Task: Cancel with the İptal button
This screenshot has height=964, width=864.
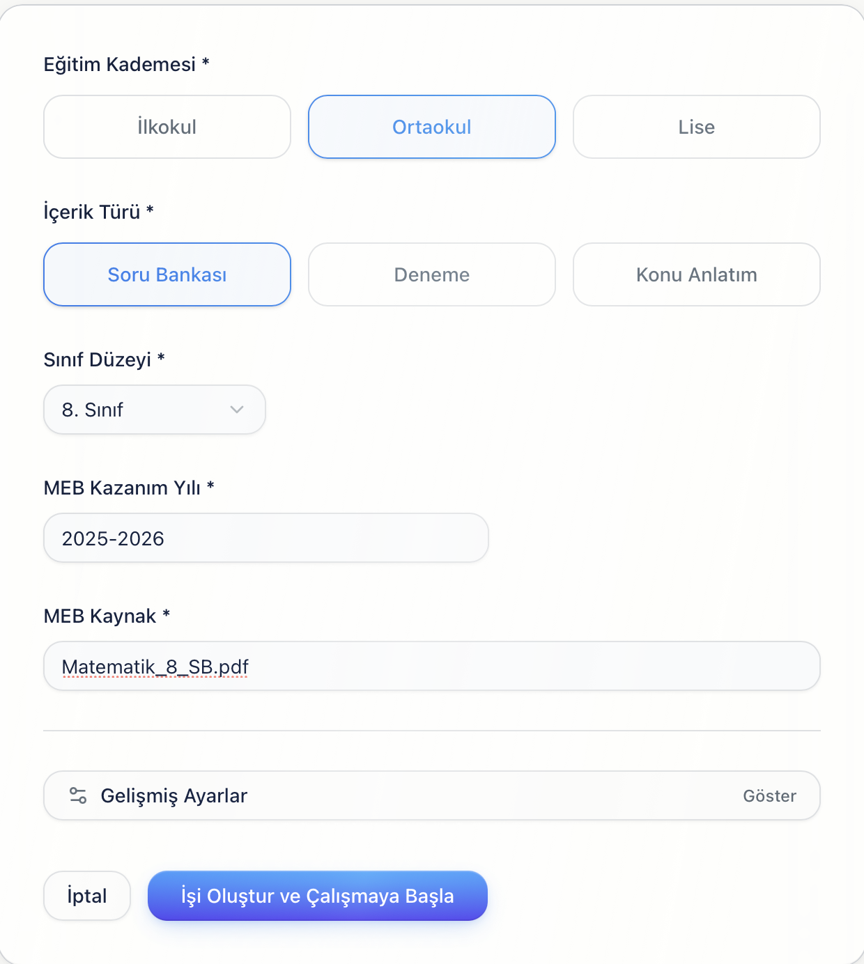Action: (x=87, y=896)
